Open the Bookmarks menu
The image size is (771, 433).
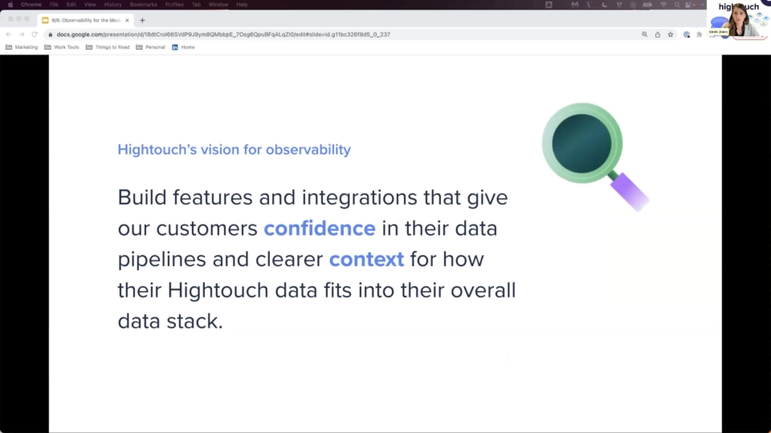point(143,5)
